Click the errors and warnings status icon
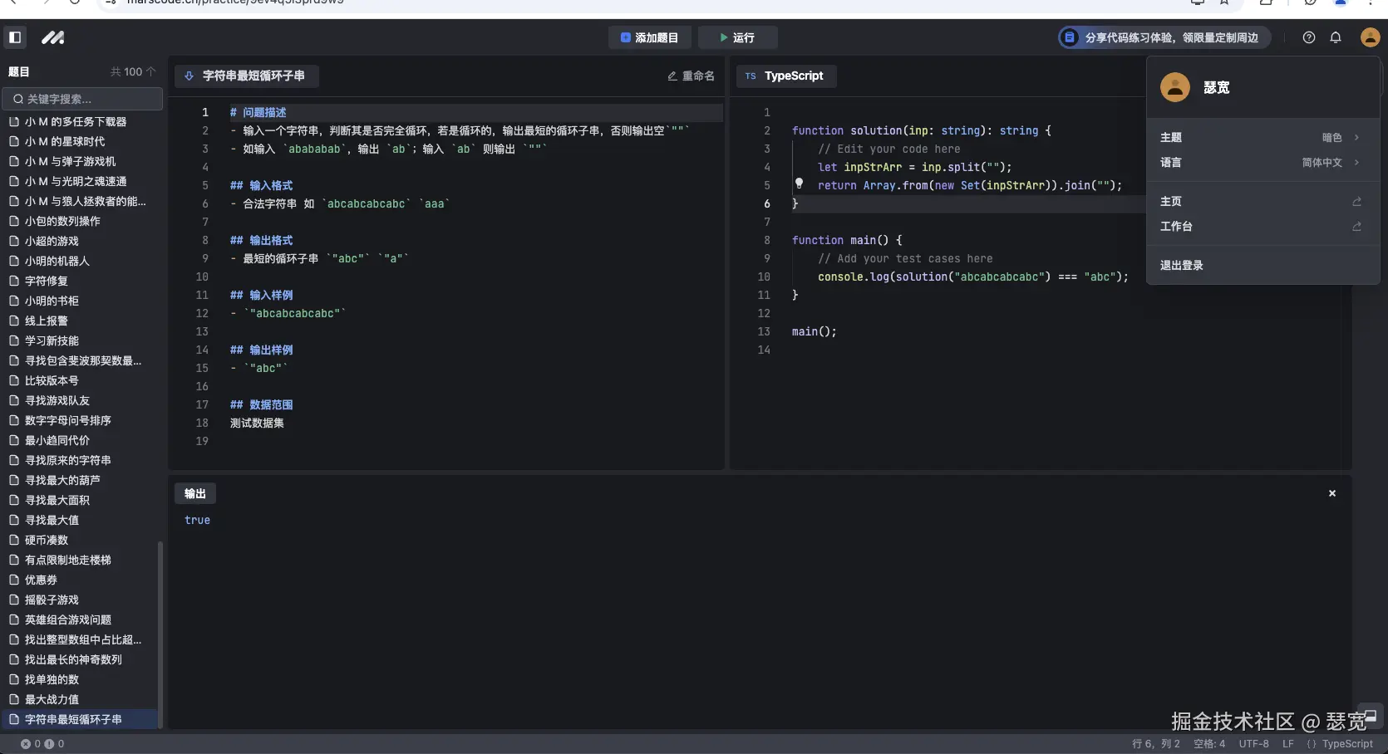The height and width of the screenshot is (754, 1388). [42, 744]
